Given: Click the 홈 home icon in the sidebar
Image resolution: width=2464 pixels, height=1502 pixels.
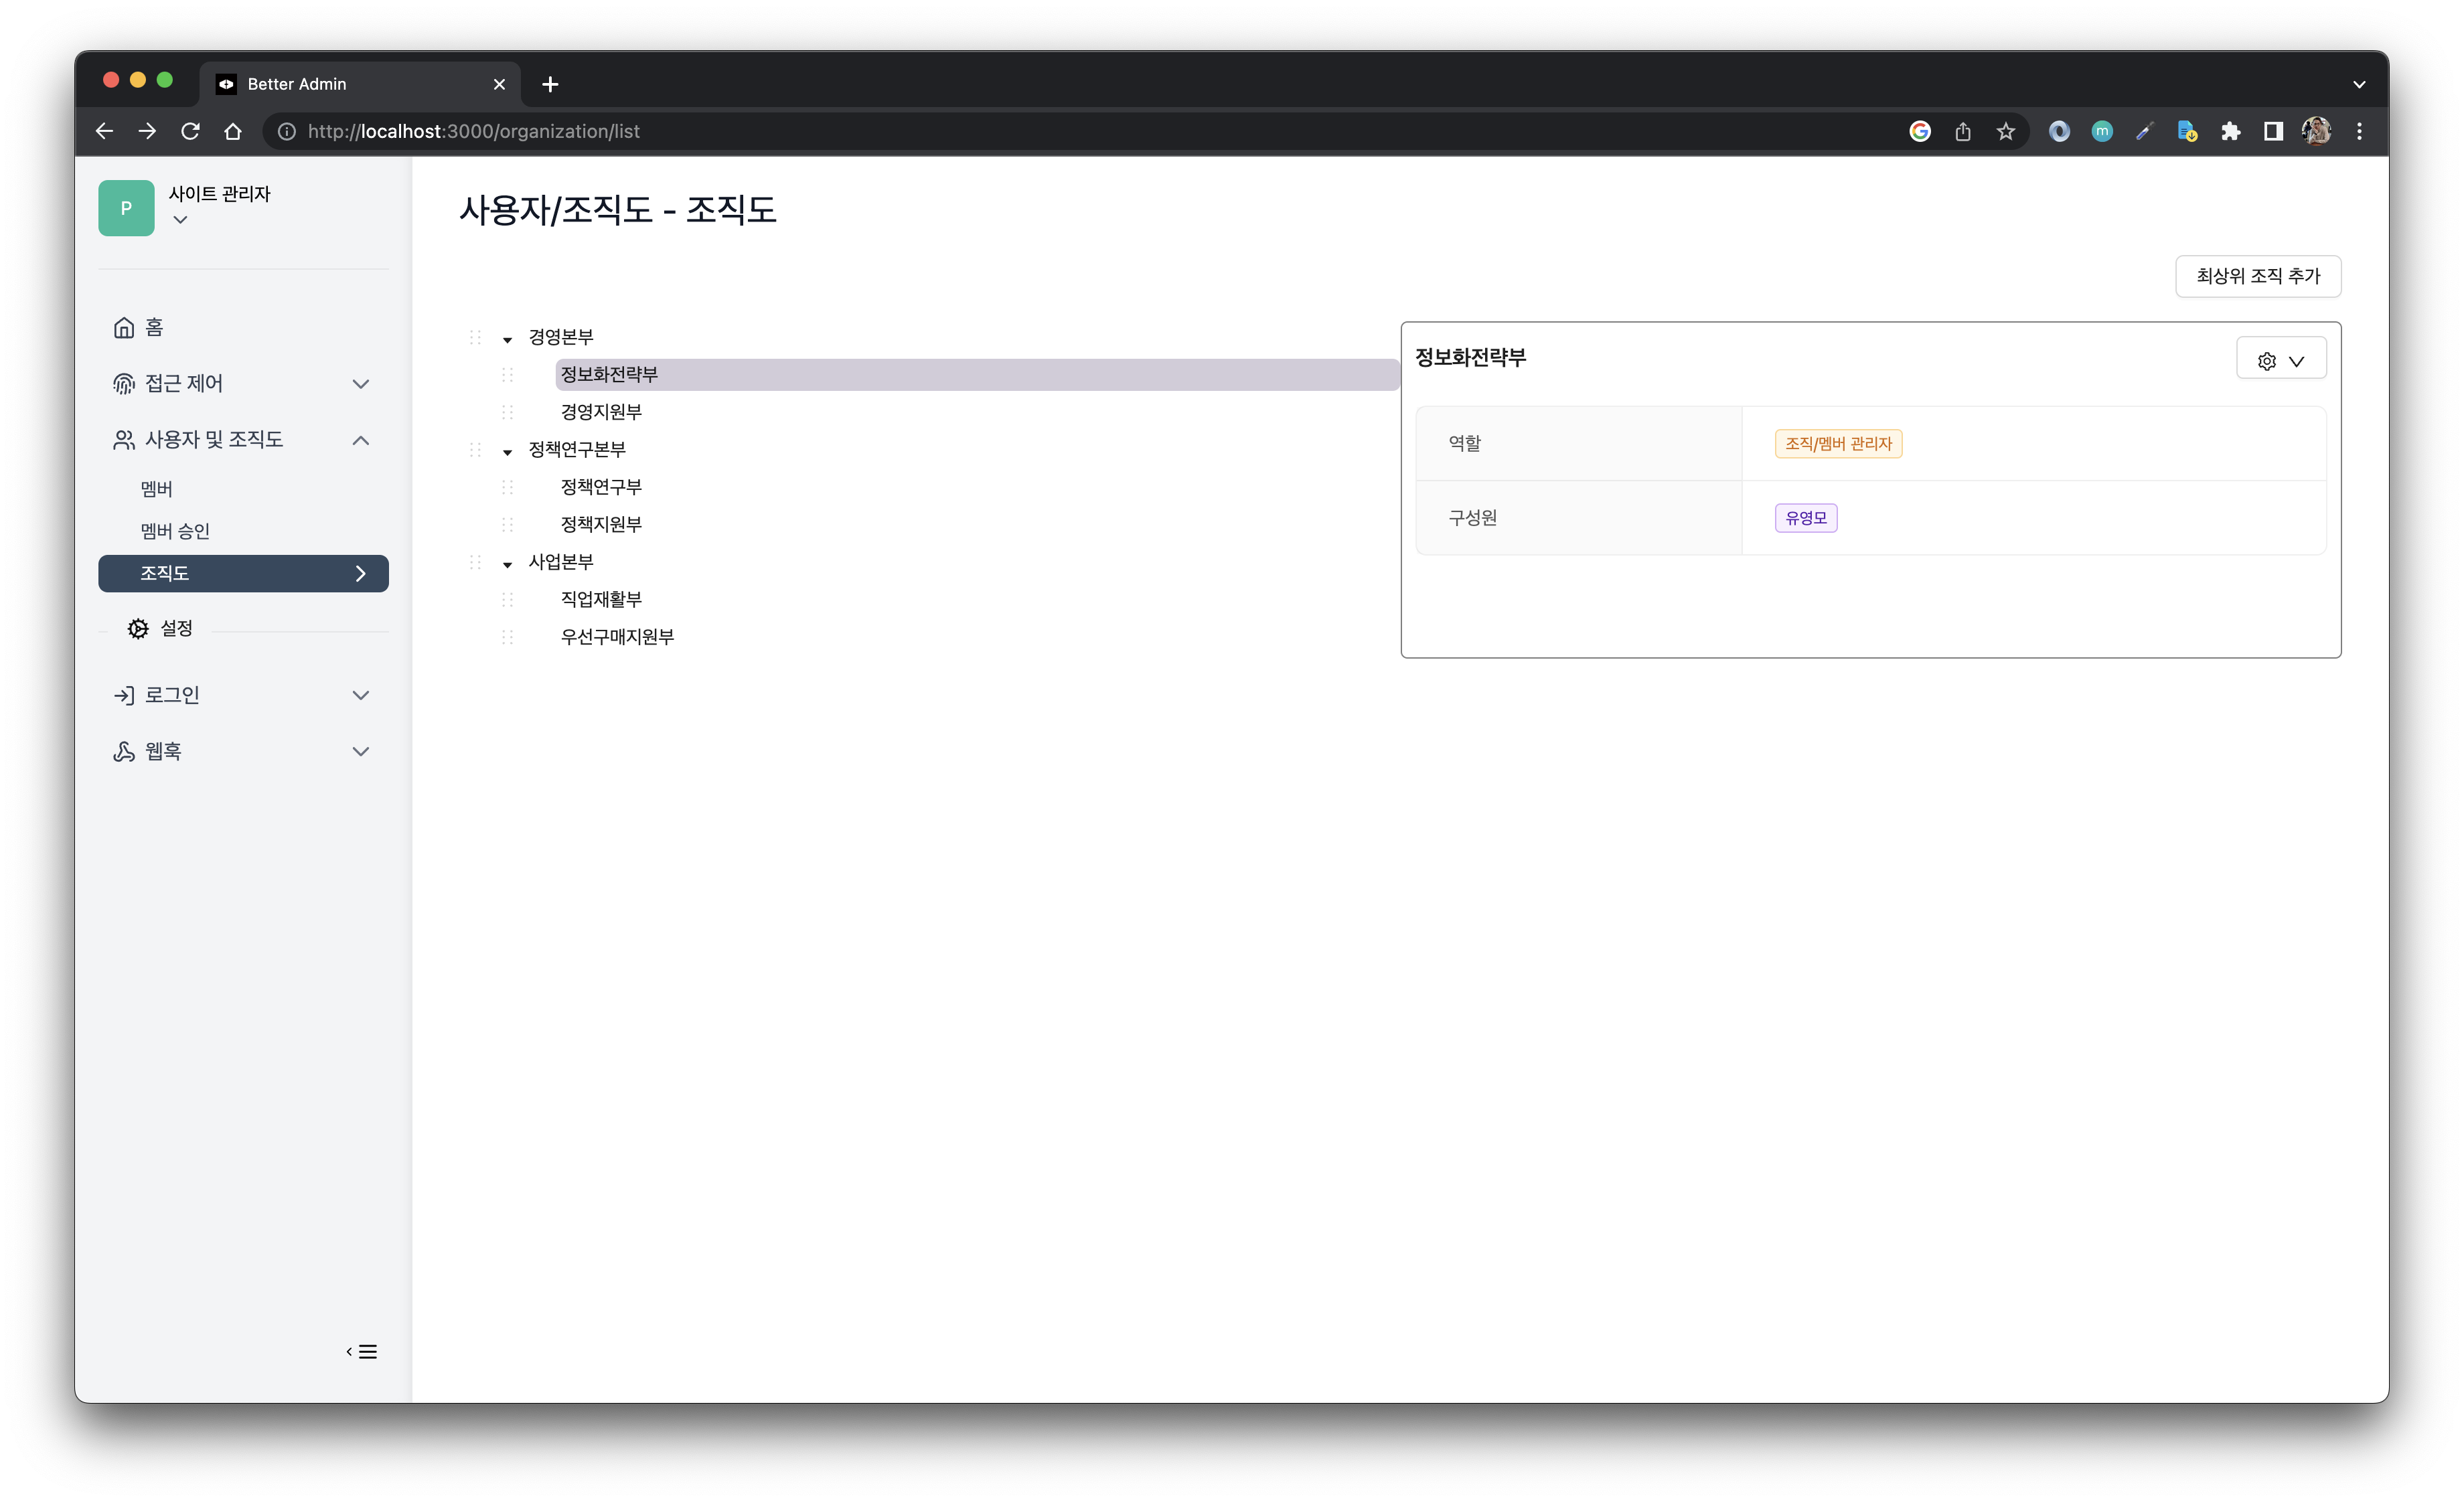Looking at the screenshot, I should click(x=123, y=327).
